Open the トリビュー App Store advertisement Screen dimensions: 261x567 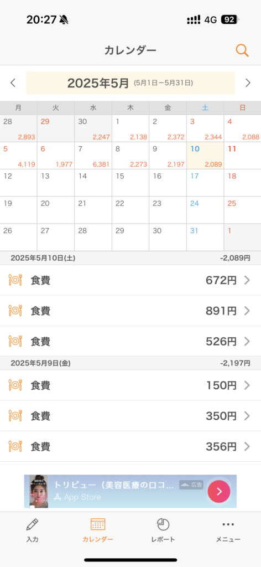coord(130,492)
